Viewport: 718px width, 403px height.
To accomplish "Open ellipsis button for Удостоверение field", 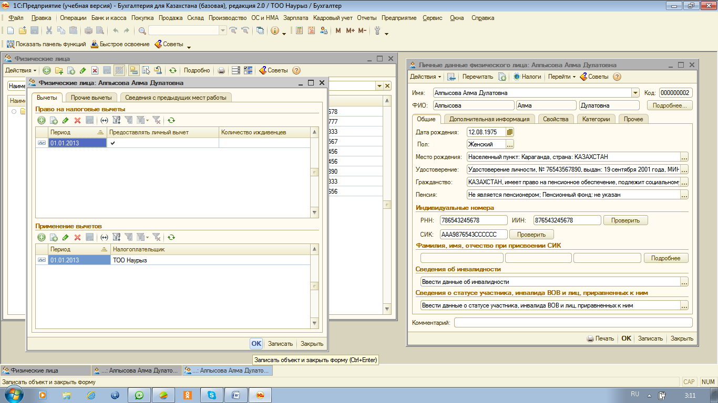I will (684, 169).
